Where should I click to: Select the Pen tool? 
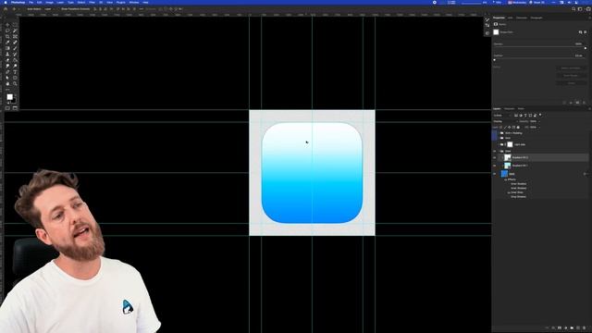(7, 72)
